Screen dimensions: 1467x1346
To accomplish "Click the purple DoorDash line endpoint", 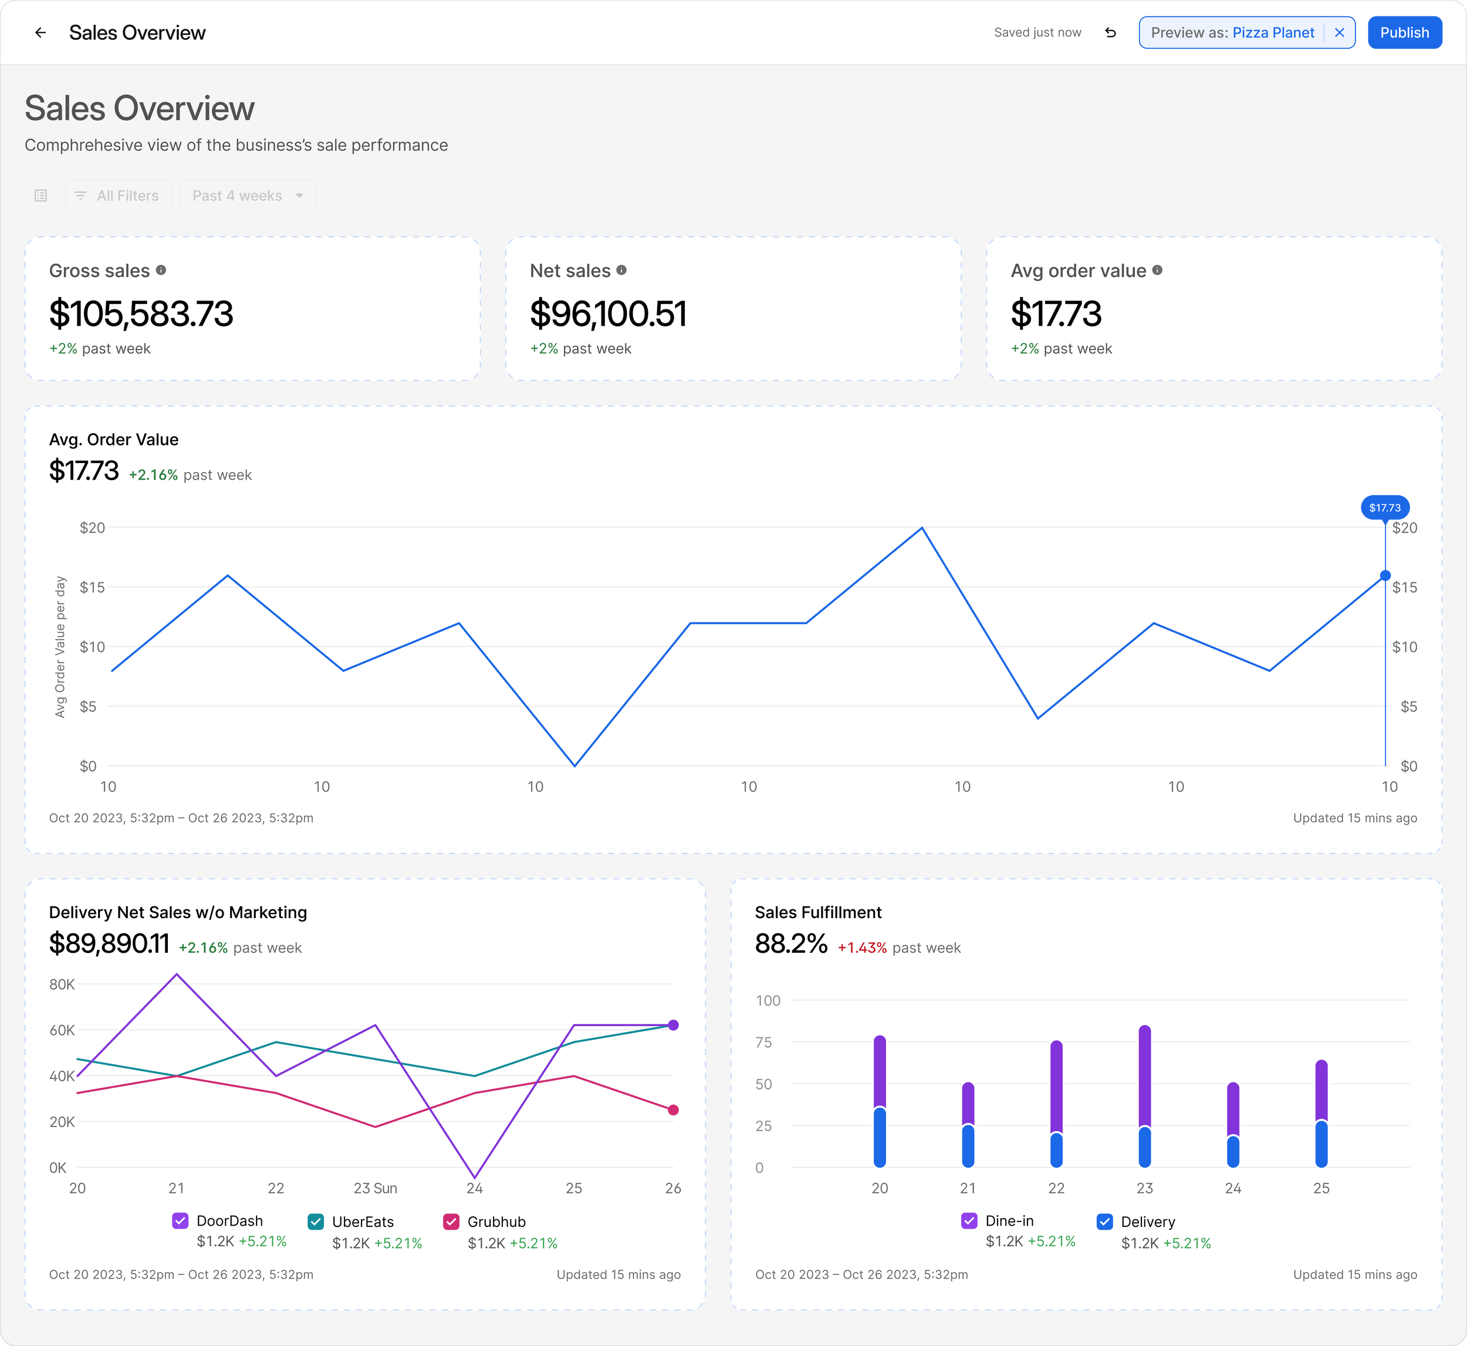I will pos(672,1025).
